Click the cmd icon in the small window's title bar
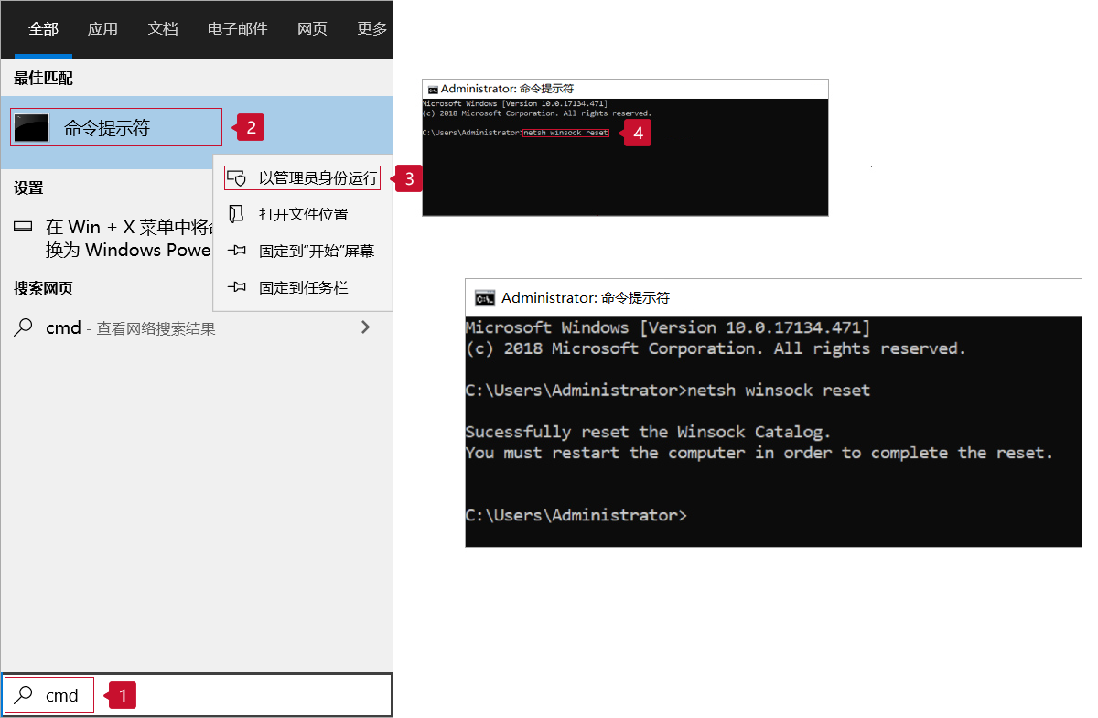Screen dimensions: 1098x718 tap(432, 90)
